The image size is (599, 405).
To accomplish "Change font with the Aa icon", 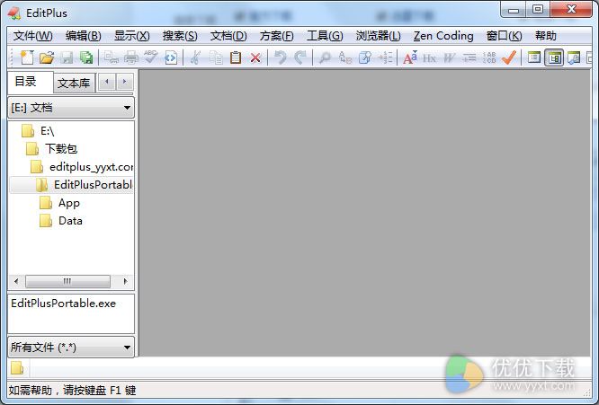I will pos(410,57).
